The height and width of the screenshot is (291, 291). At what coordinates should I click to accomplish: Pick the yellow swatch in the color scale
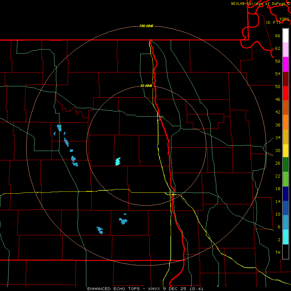coord(286,151)
